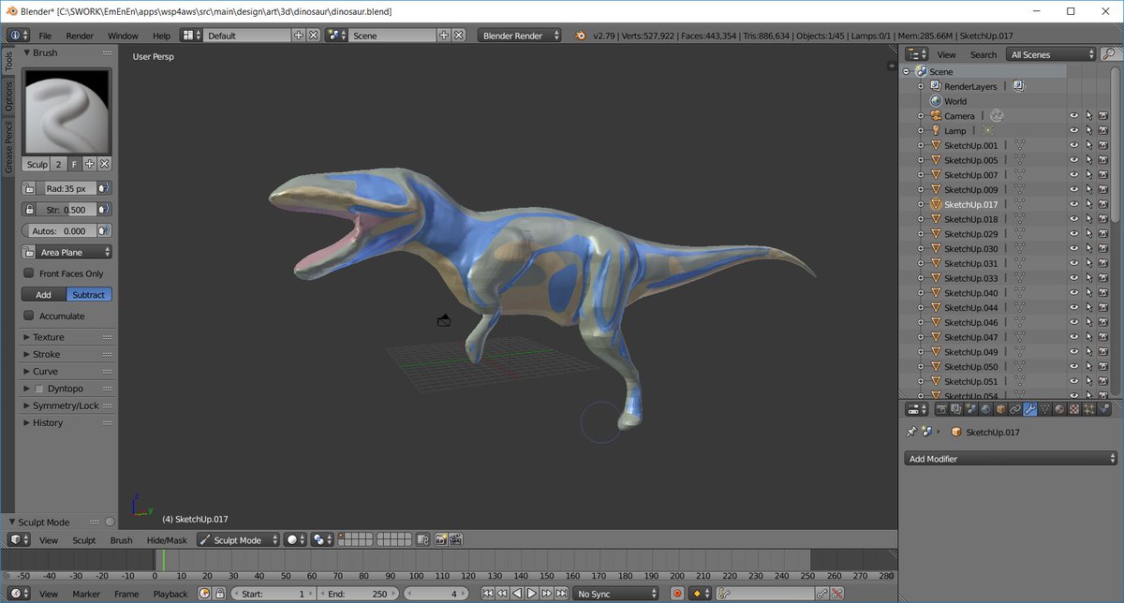Select the Add brush direction button

pyautogui.click(x=43, y=295)
